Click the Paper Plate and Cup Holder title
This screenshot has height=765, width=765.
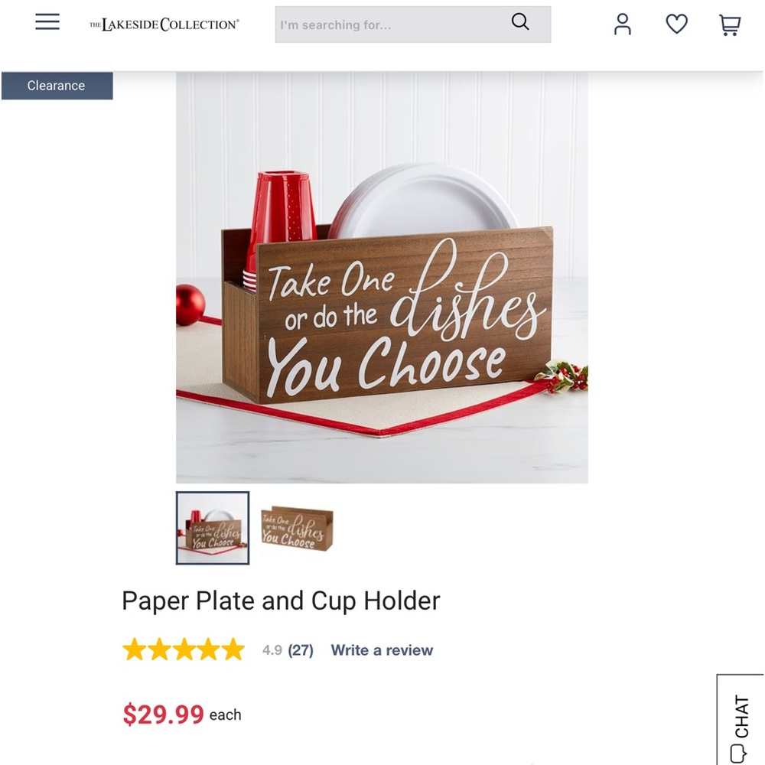click(x=281, y=601)
